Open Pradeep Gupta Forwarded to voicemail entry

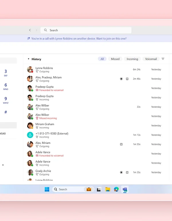tap(96, 88)
